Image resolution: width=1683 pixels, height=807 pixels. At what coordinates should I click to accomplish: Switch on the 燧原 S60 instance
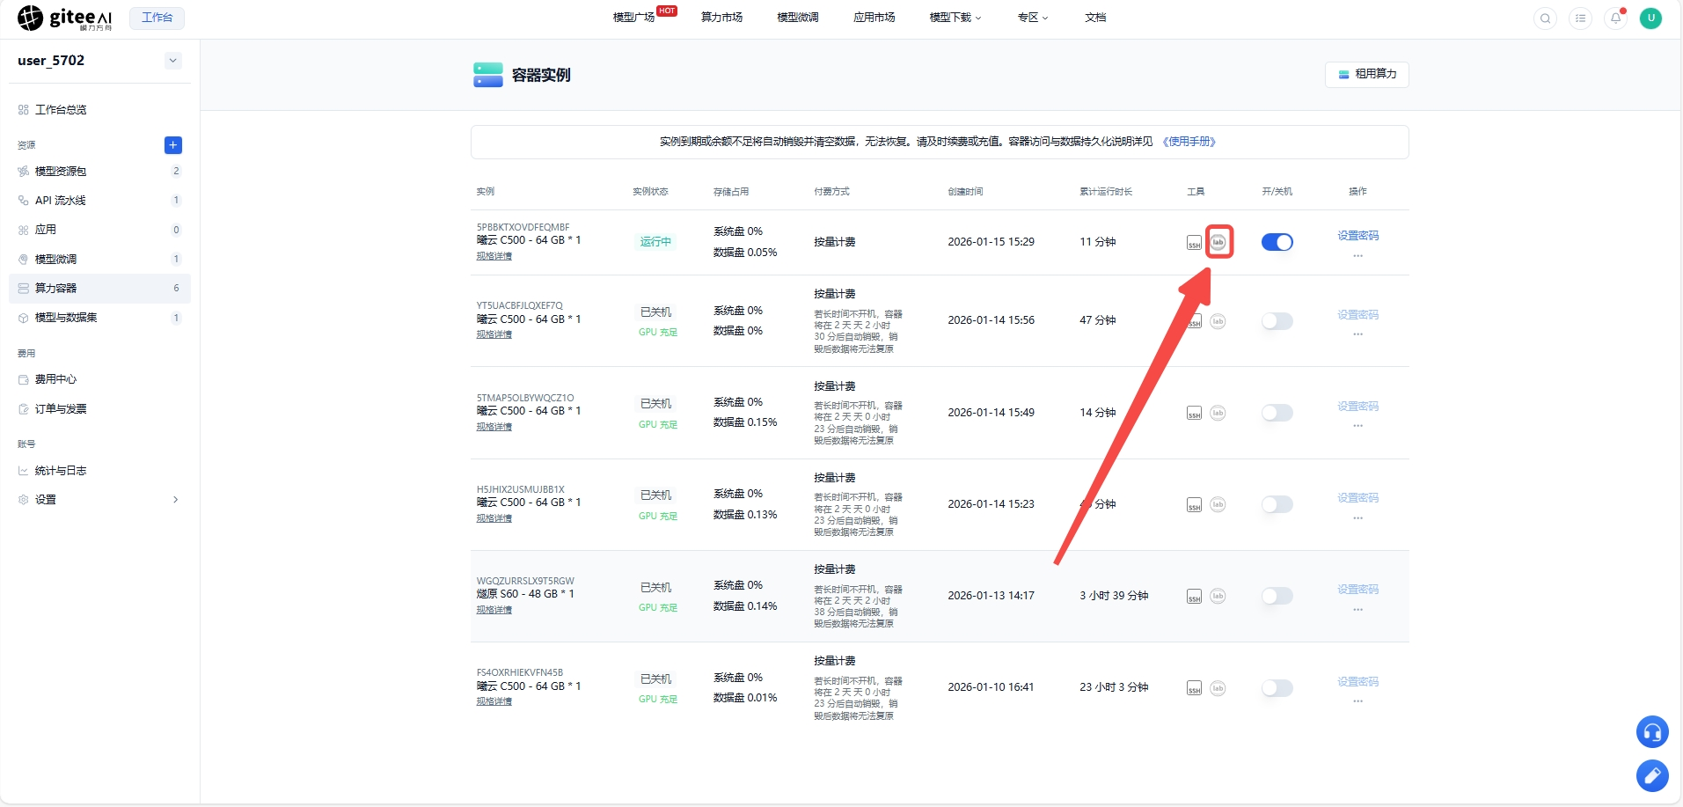(x=1277, y=596)
